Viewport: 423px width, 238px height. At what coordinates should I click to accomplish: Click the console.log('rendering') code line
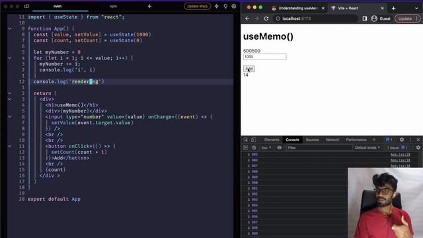(x=69, y=81)
